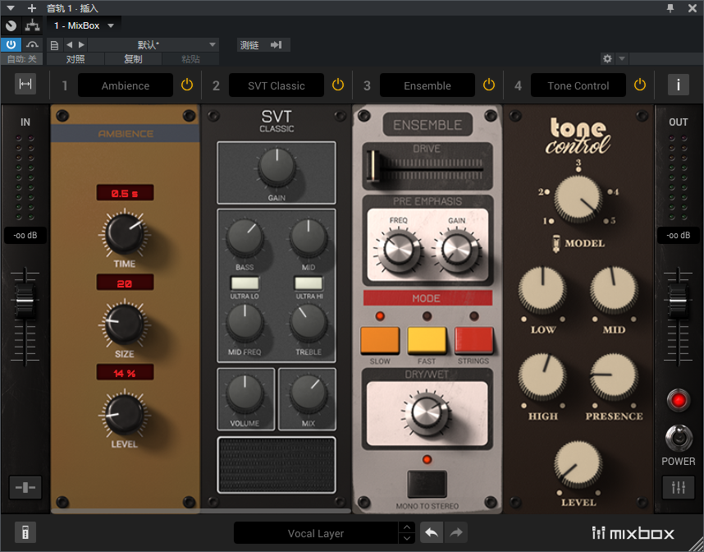The width and height of the screenshot is (704, 552).
Task: Click the Ambience LEVEL knob
Action: click(x=125, y=413)
